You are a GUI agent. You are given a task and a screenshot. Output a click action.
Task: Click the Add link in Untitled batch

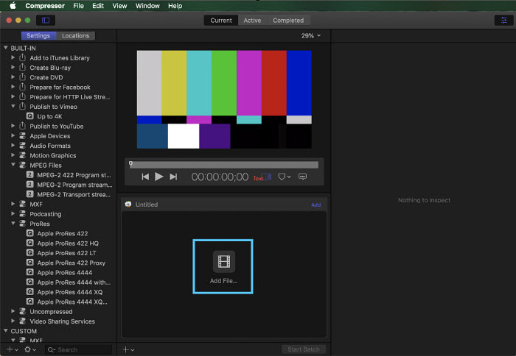[x=316, y=204]
